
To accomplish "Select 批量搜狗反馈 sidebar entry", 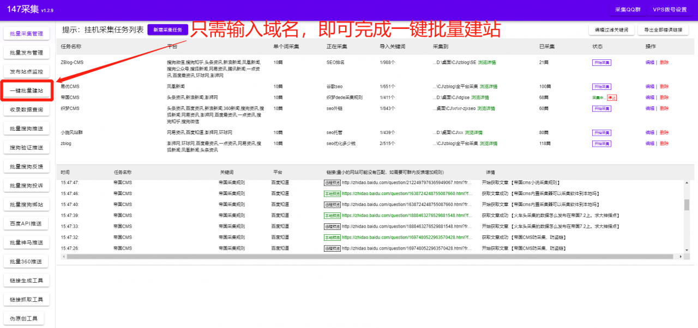I will pyautogui.click(x=26, y=166).
